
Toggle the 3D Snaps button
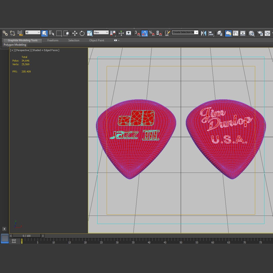click(137, 33)
